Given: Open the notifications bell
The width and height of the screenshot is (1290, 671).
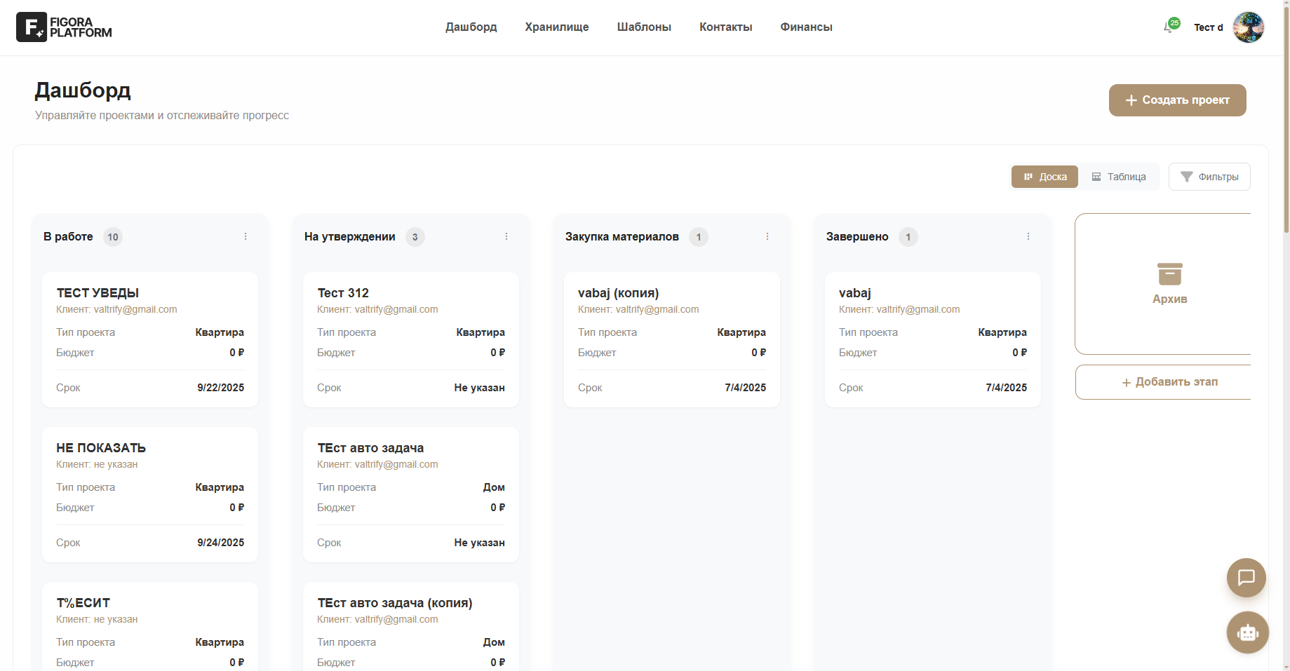Looking at the screenshot, I should [x=1169, y=27].
